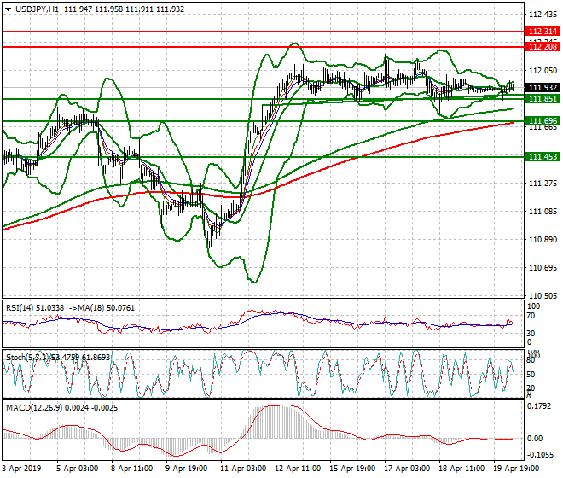
Task: Click the 17 Apr 03:00 time axis label
Action: click(x=407, y=469)
